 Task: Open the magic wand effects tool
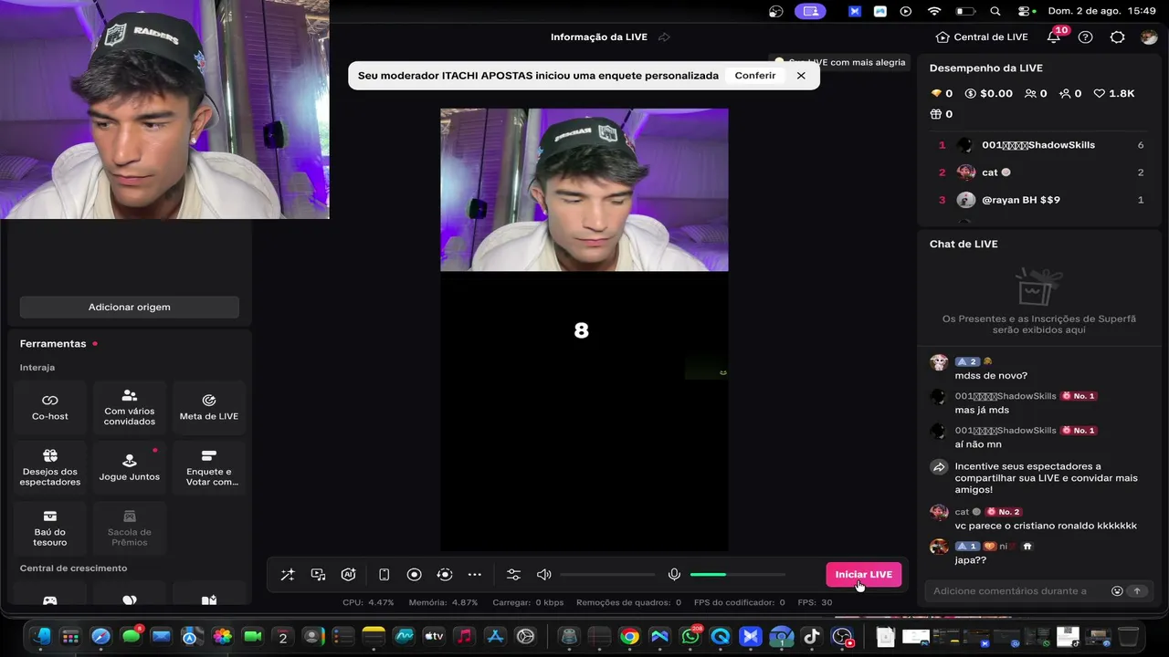coord(288,575)
